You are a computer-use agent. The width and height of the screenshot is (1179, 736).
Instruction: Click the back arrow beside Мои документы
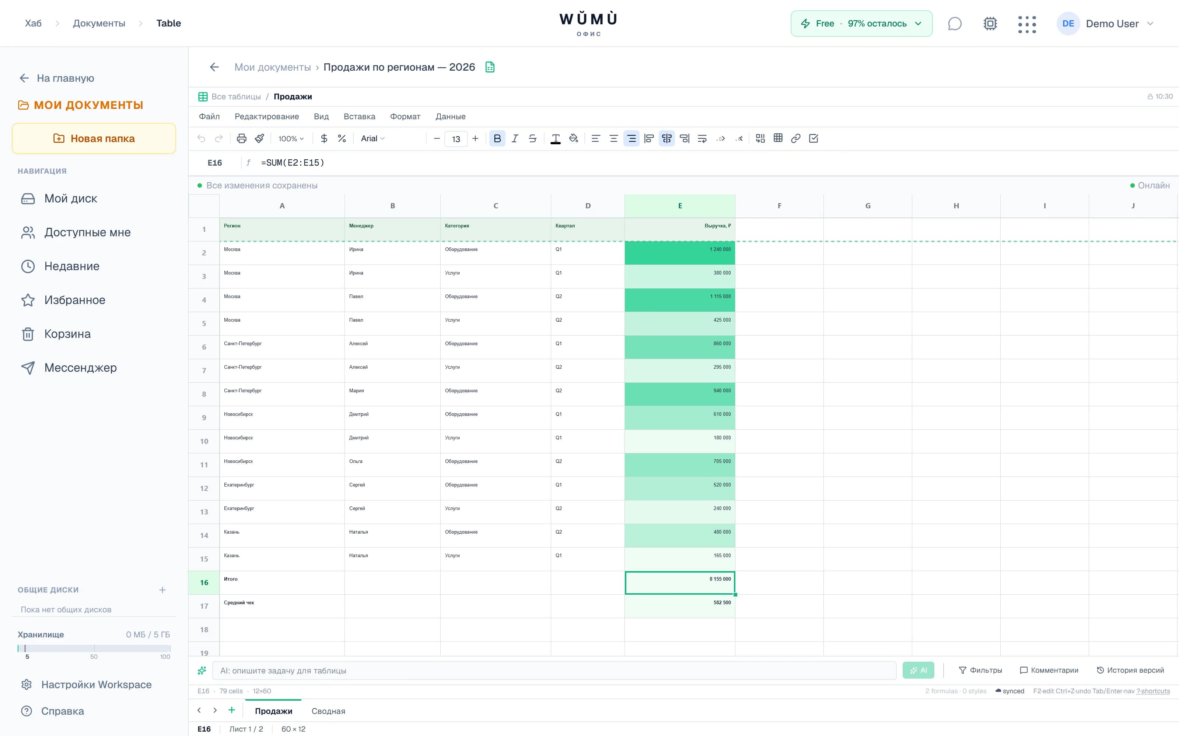coord(214,67)
